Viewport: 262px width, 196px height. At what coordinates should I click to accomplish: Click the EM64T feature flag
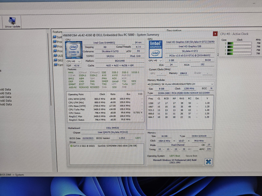[x=72, y=84]
